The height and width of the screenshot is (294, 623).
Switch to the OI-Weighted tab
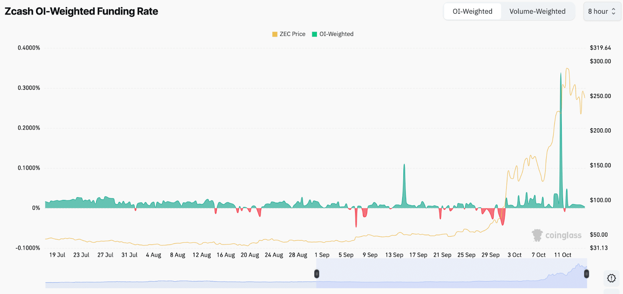click(472, 11)
